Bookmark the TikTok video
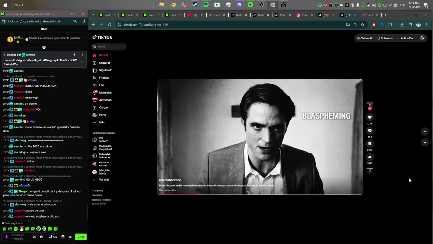 click(370, 144)
